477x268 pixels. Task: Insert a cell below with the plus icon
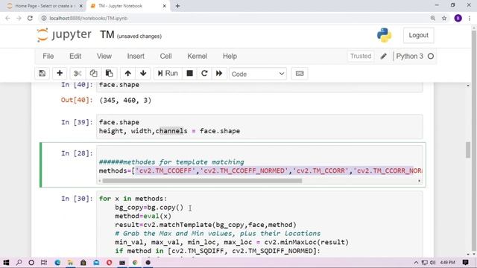click(60, 74)
